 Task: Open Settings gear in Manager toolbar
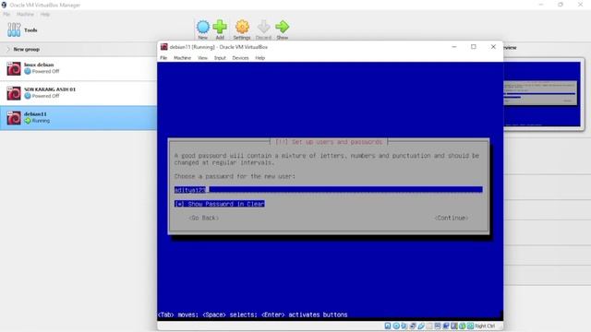(x=242, y=27)
